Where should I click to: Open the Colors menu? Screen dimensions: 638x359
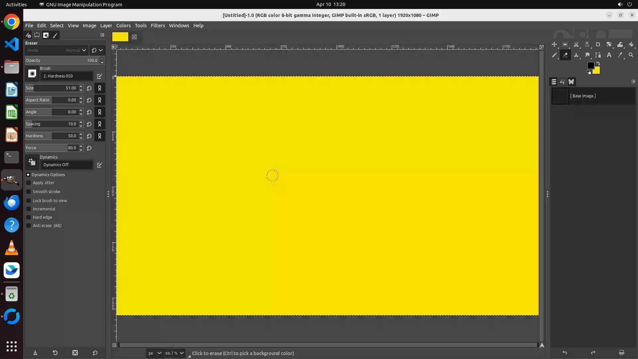[x=123, y=26]
